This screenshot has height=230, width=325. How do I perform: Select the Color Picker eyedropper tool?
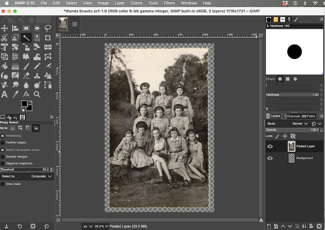[x=15, y=94]
